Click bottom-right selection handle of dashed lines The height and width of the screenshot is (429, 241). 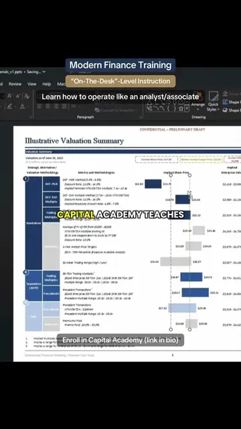tap(189, 330)
